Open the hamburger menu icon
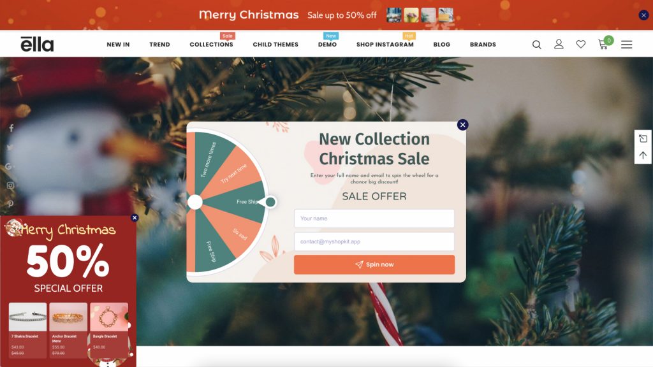The width and height of the screenshot is (653, 367). pos(626,45)
